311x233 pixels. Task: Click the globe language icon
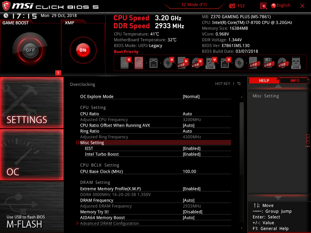tap(273, 5)
